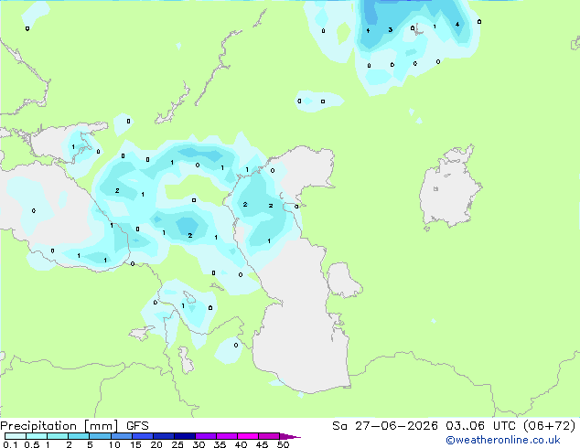Click the "Precipitation [mm]" title text
The height and width of the screenshot is (448, 580).
coord(59,426)
